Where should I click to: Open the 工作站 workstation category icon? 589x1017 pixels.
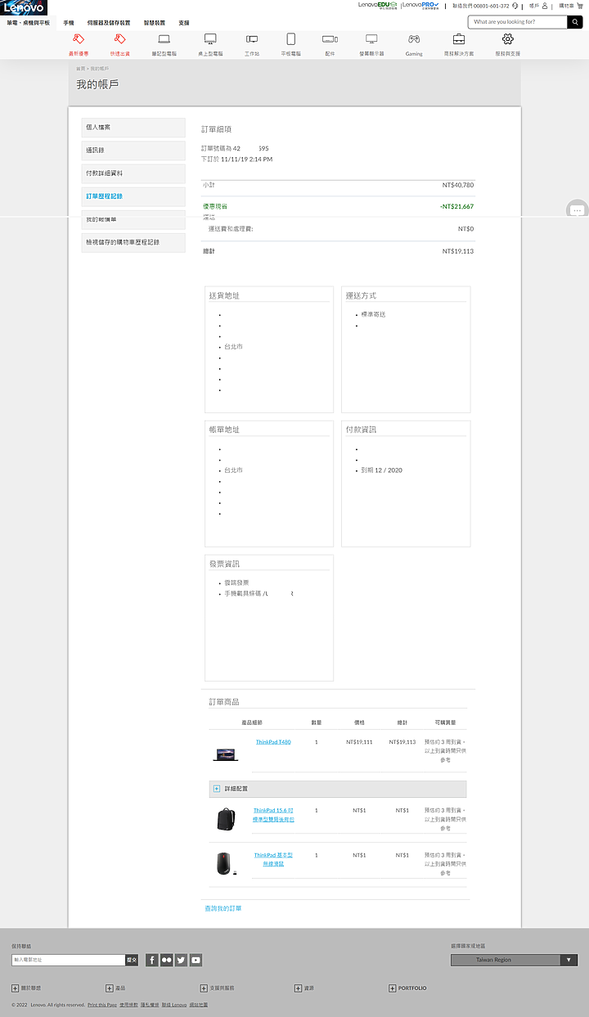pos(252,39)
